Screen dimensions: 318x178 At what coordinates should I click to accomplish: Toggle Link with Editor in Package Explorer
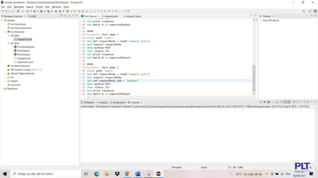[x=65, y=16]
